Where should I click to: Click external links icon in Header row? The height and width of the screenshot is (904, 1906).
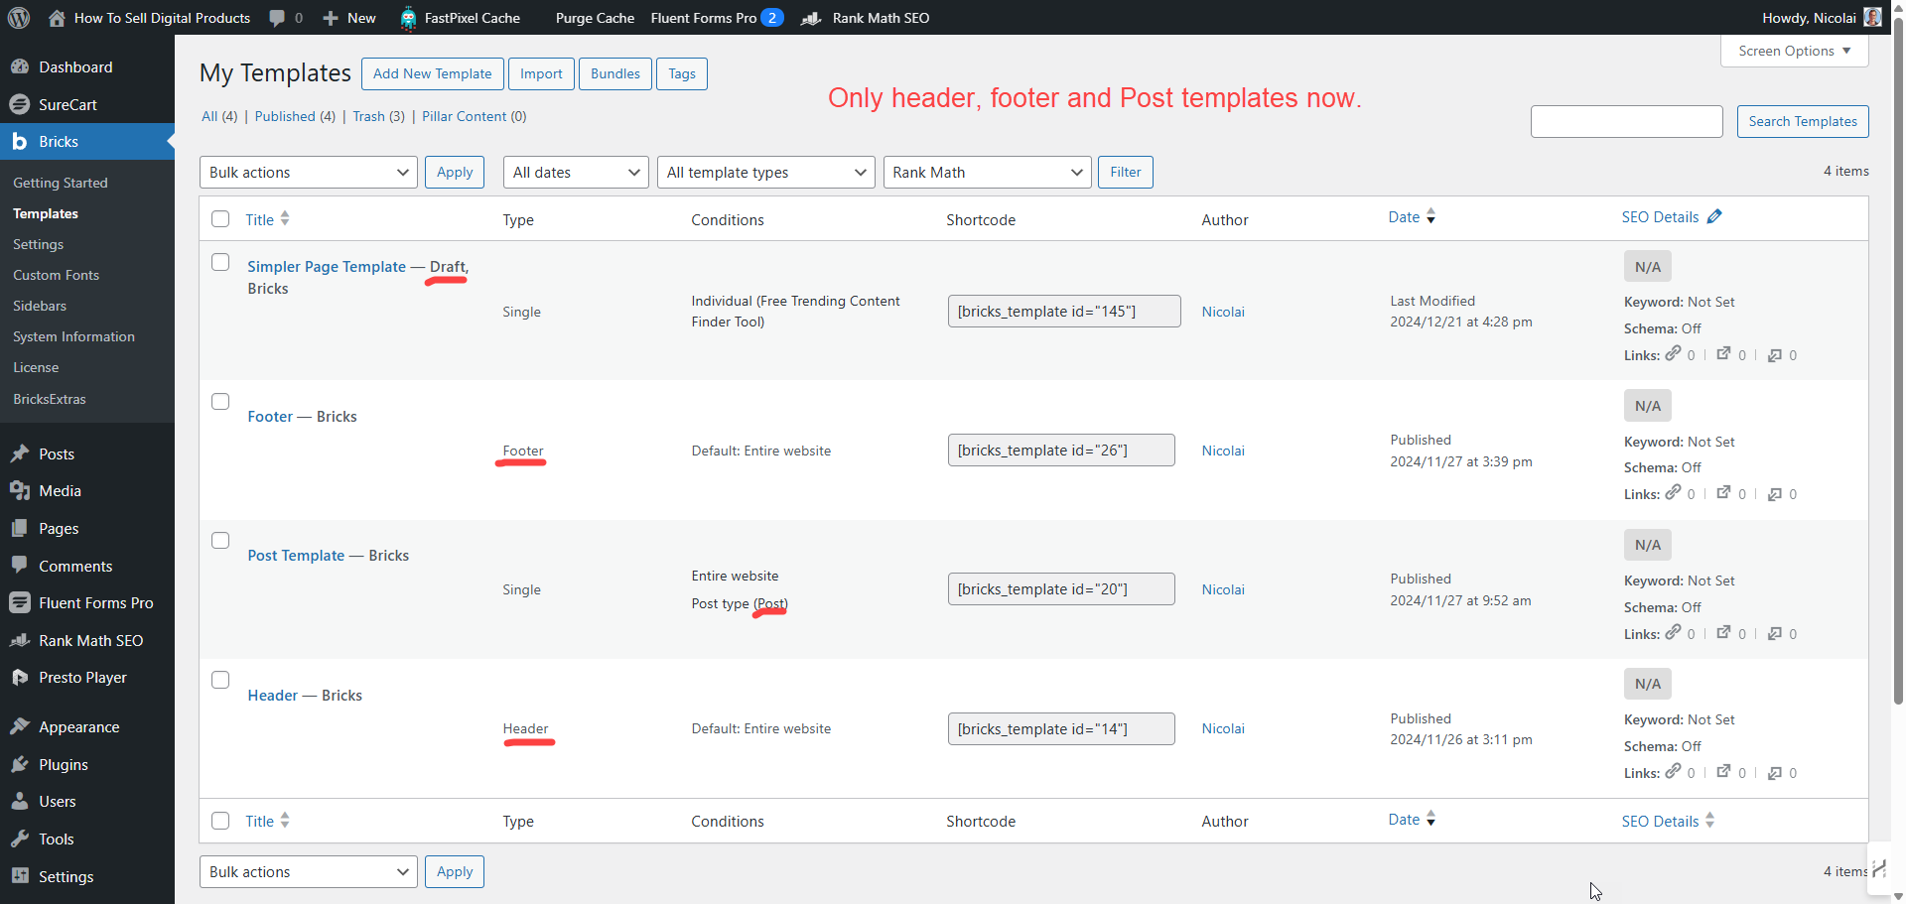pos(1724,771)
